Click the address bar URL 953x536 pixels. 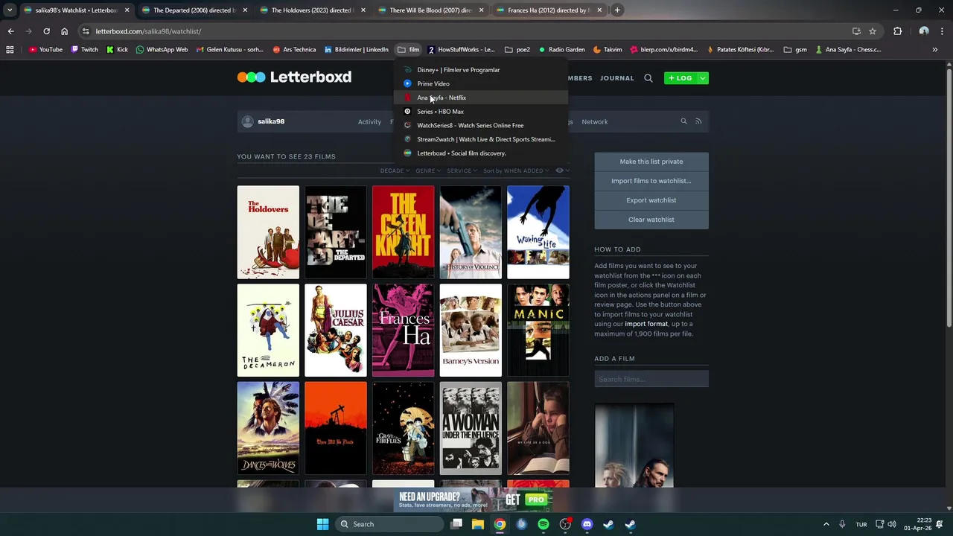pyautogui.click(x=148, y=31)
